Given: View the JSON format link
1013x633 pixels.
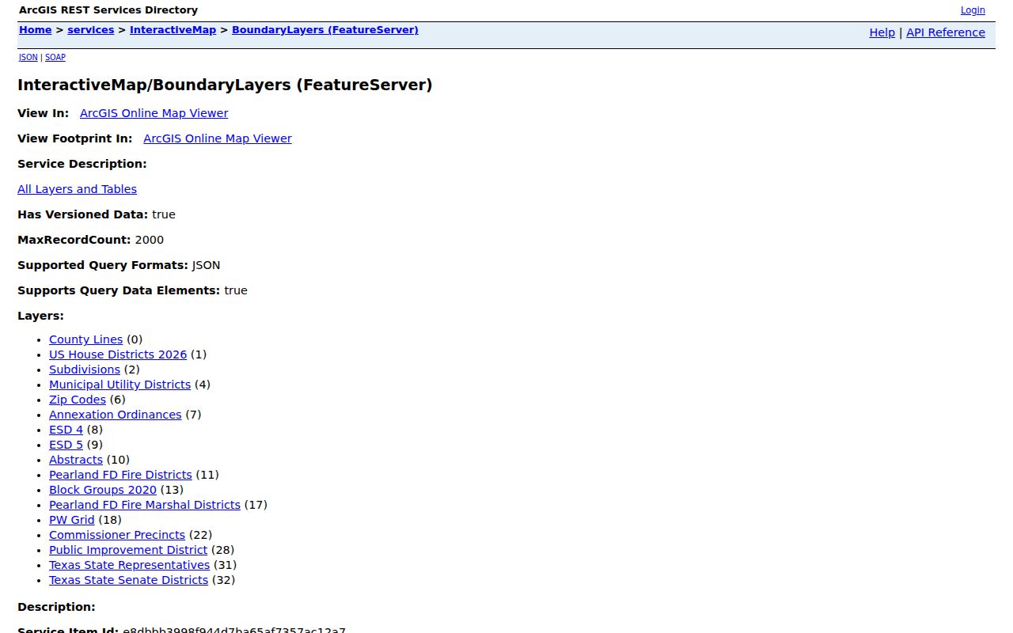Looking at the screenshot, I should (28, 57).
